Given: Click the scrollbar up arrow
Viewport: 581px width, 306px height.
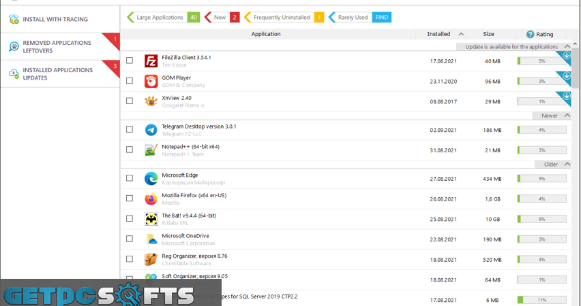Looking at the screenshot, I should tap(575, 44).
